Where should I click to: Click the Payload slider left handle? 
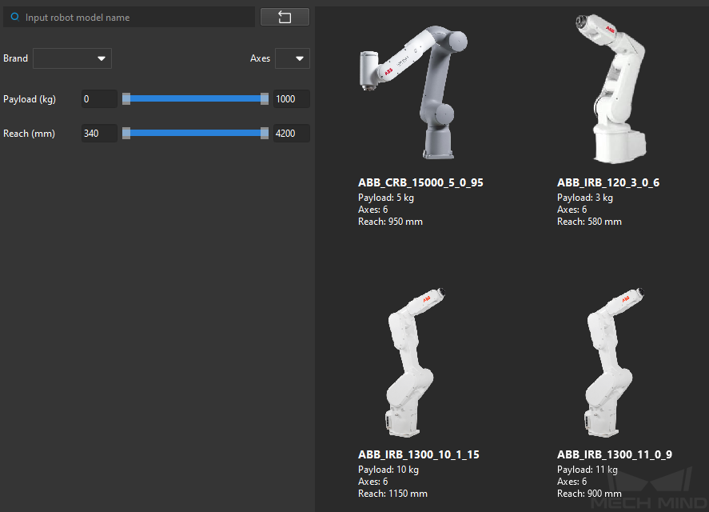126,98
